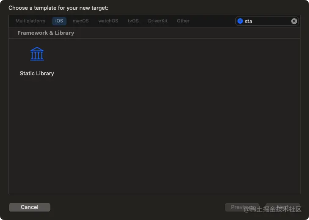Clear the search text with the X button
The width and height of the screenshot is (309, 220).
[294, 21]
